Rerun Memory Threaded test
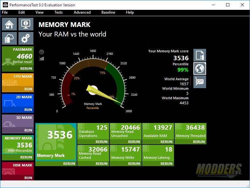This screenshot has height=188, width=250. tap(199, 142)
